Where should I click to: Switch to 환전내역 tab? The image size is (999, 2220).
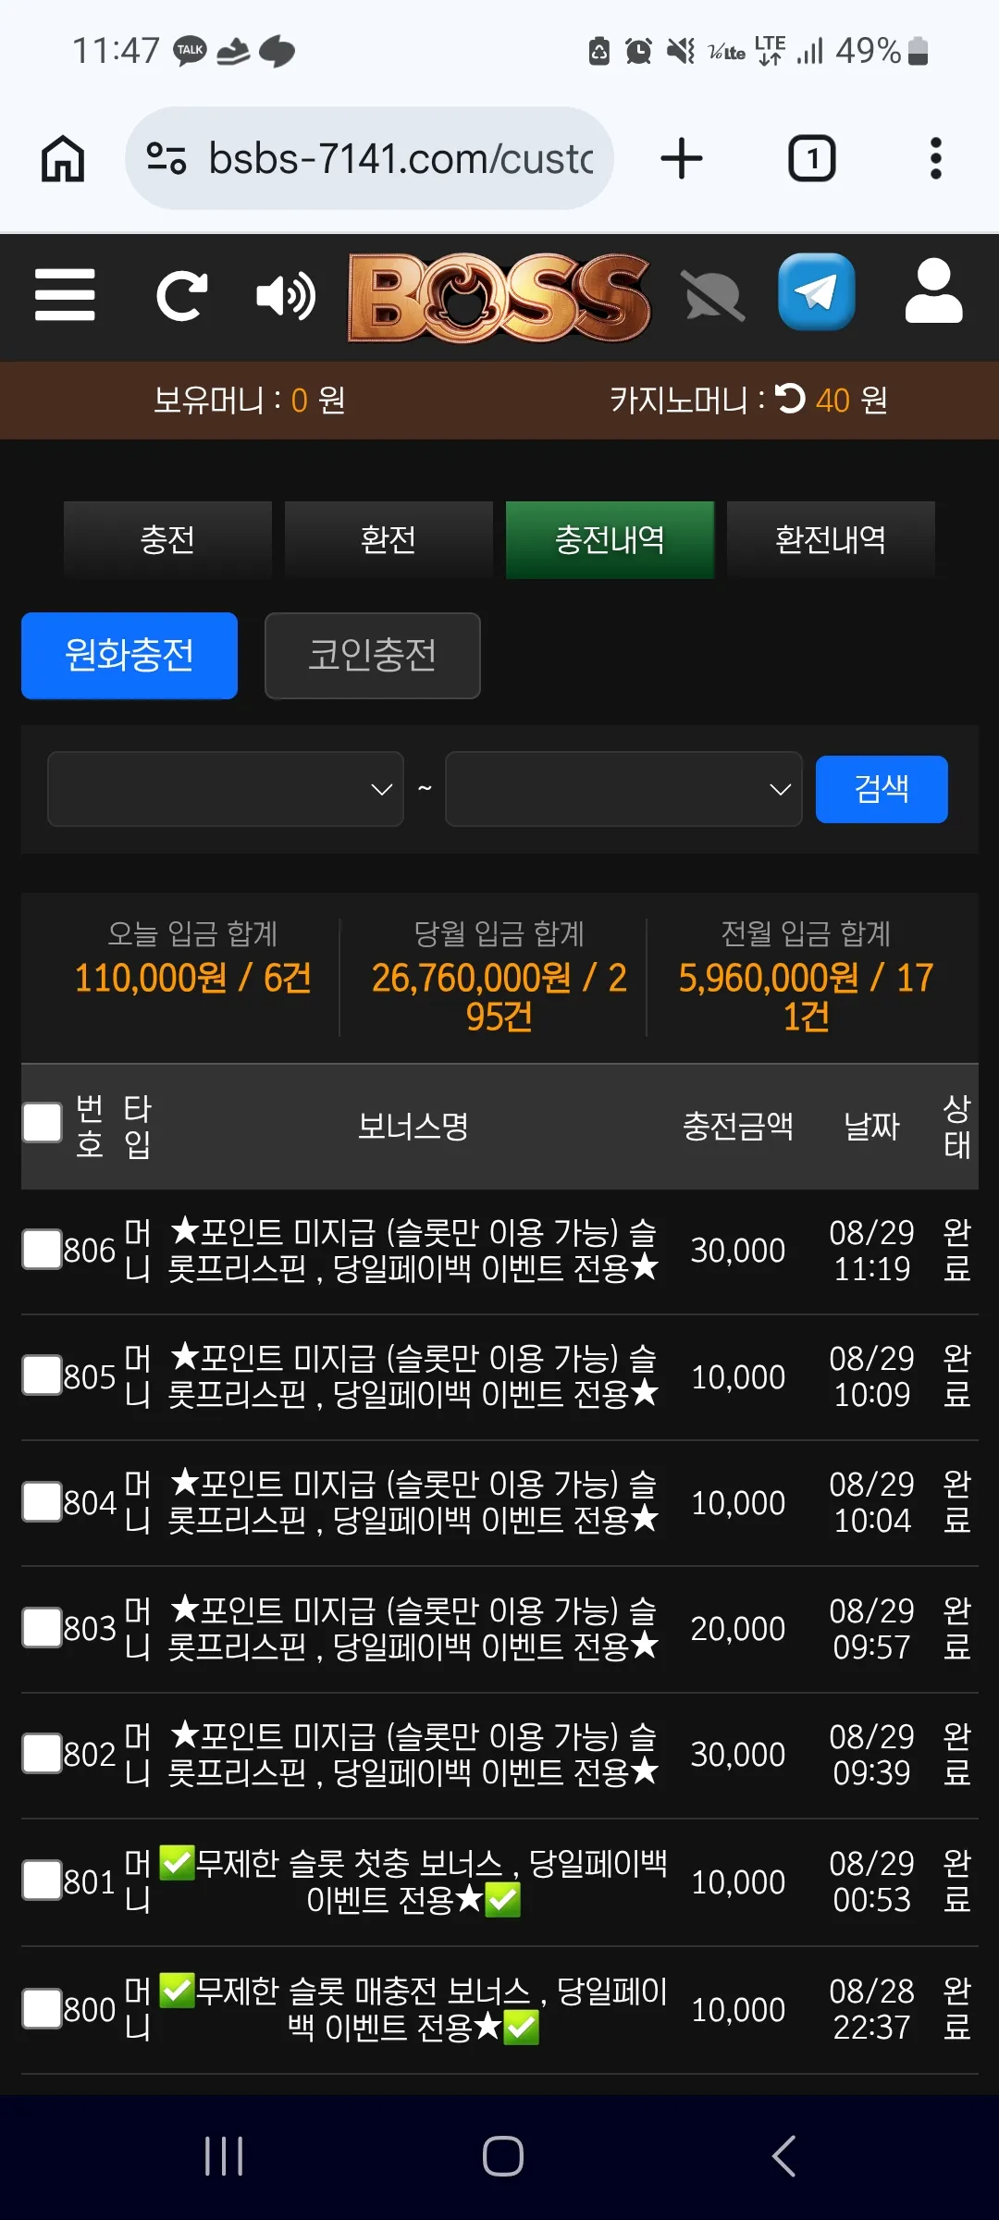831,540
